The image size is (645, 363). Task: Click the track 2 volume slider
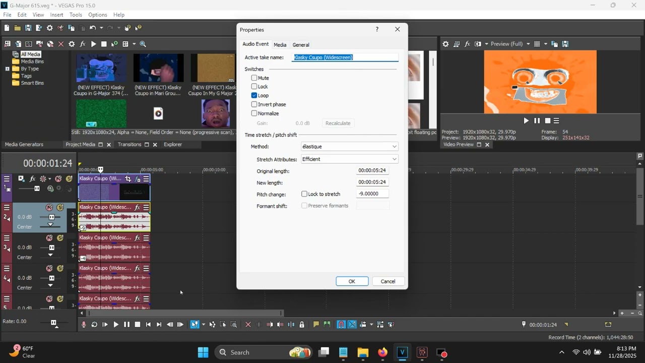pyautogui.click(x=51, y=217)
